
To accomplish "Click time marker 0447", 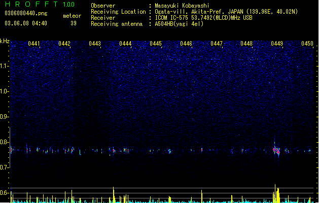I will 217,44.
